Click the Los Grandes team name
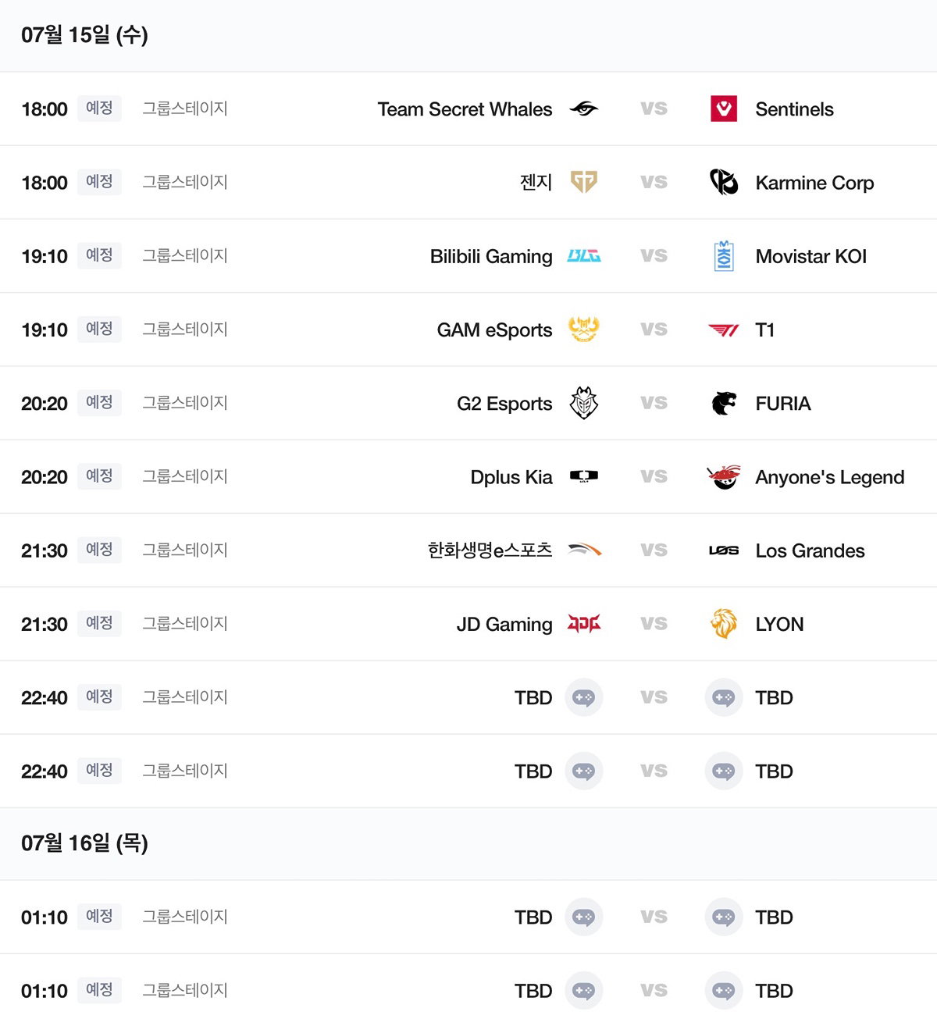 click(x=810, y=550)
